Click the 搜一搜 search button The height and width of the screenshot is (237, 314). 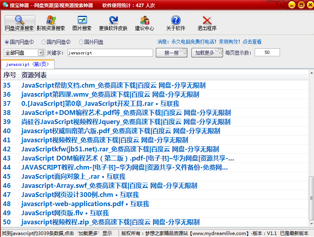[172, 53]
